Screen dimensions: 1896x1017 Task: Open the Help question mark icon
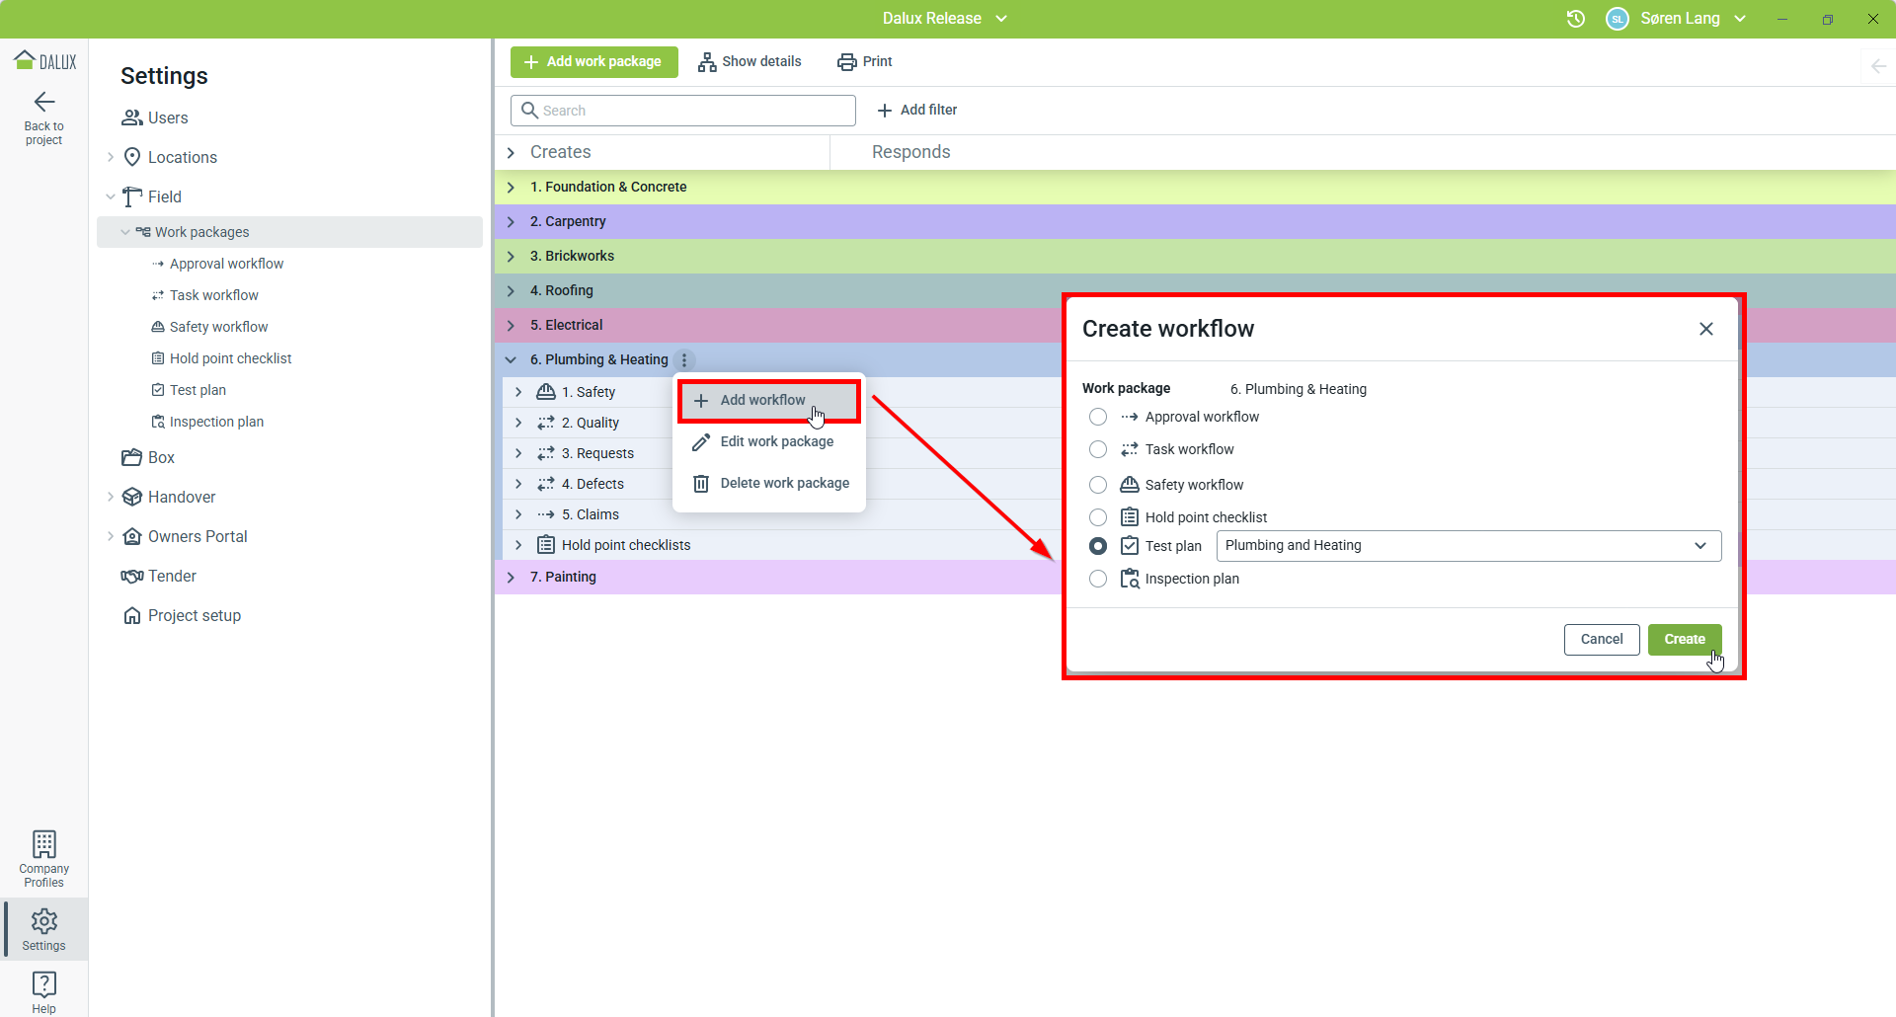click(x=44, y=984)
